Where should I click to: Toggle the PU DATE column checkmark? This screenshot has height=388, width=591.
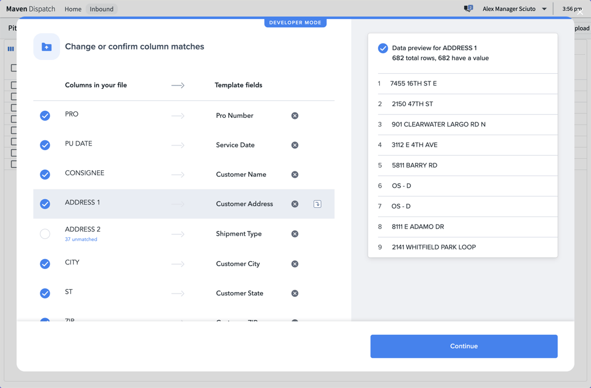45,145
